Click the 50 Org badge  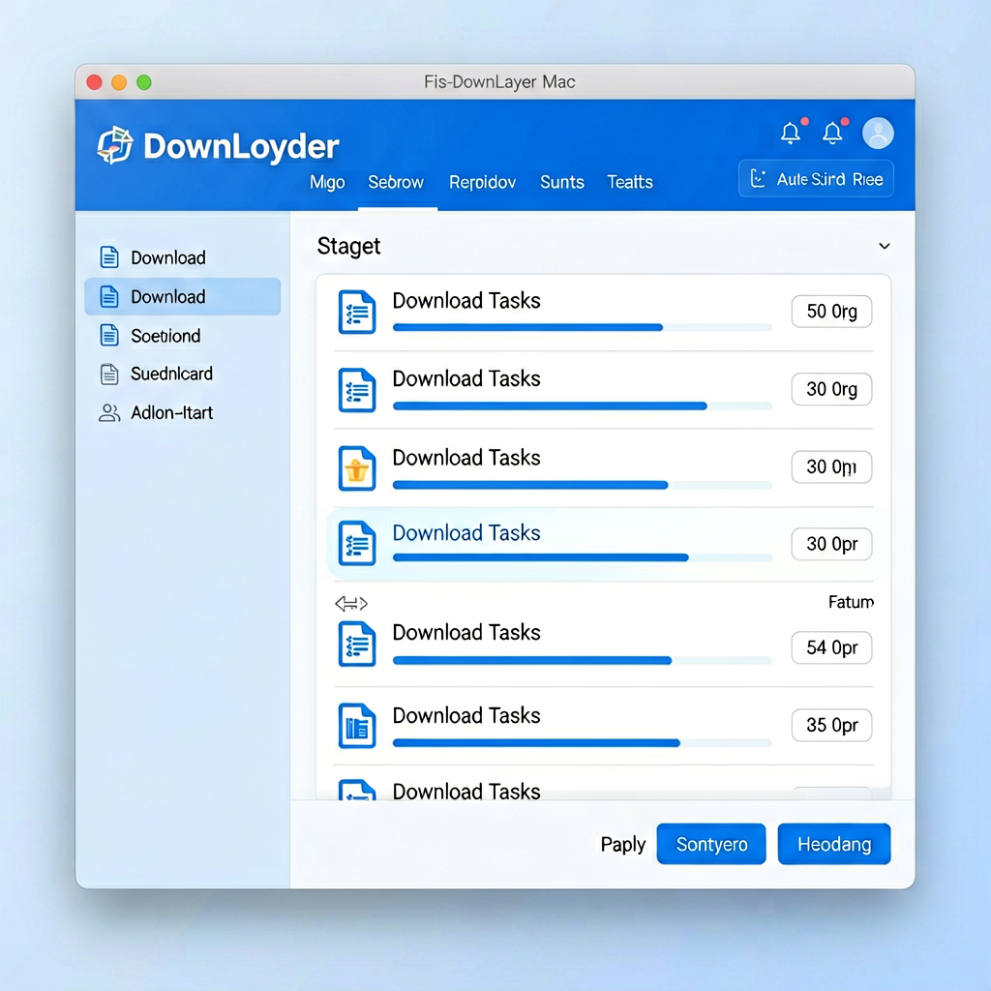coord(831,312)
